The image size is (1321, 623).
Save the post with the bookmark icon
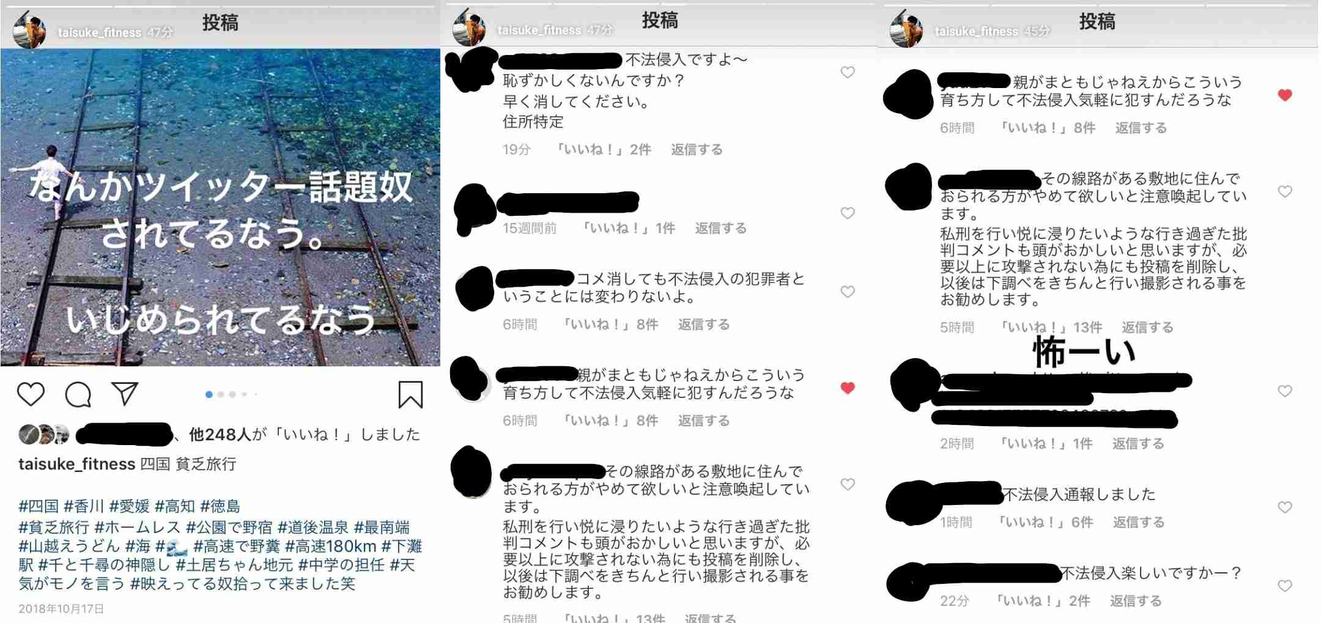pyautogui.click(x=410, y=394)
